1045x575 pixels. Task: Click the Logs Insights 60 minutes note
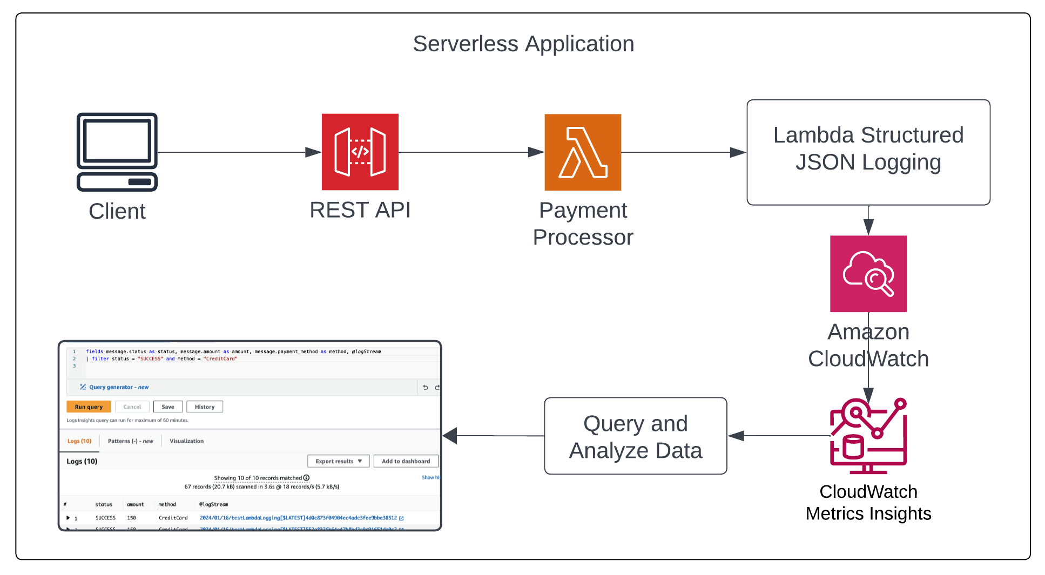pyautogui.click(x=127, y=420)
